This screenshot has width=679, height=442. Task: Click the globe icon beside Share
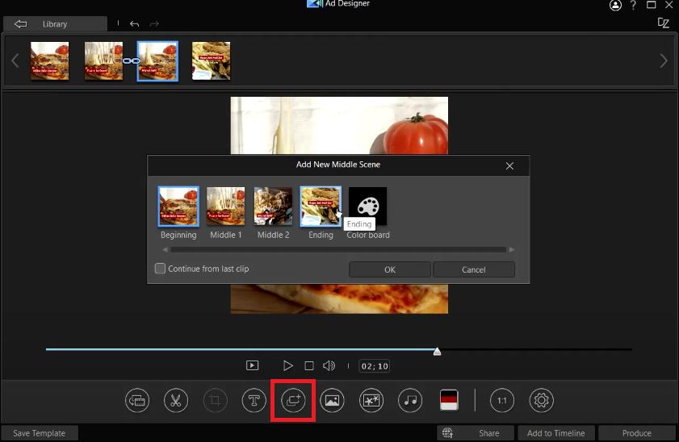[x=448, y=433]
